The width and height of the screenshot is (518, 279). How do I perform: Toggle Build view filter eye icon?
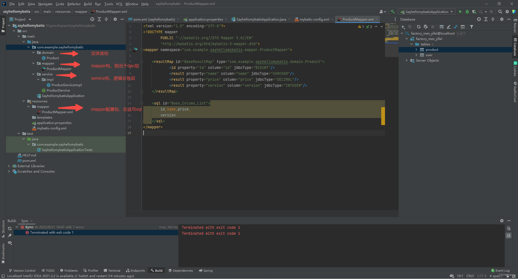10,243
